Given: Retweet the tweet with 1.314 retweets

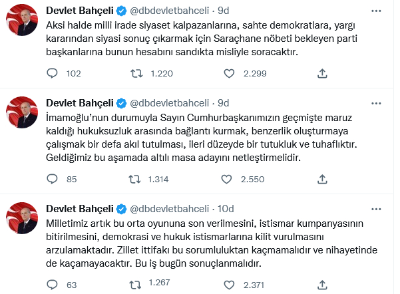Looking at the screenshot, I should [134, 179].
